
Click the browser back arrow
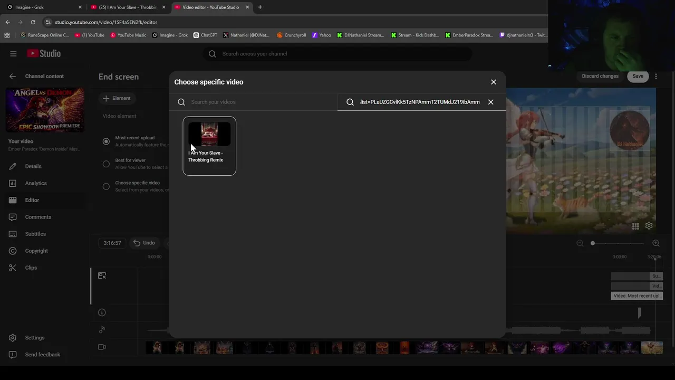[x=7, y=22]
